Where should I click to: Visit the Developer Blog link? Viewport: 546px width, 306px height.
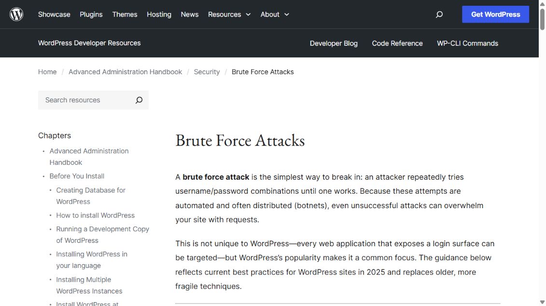tap(334, 43)
